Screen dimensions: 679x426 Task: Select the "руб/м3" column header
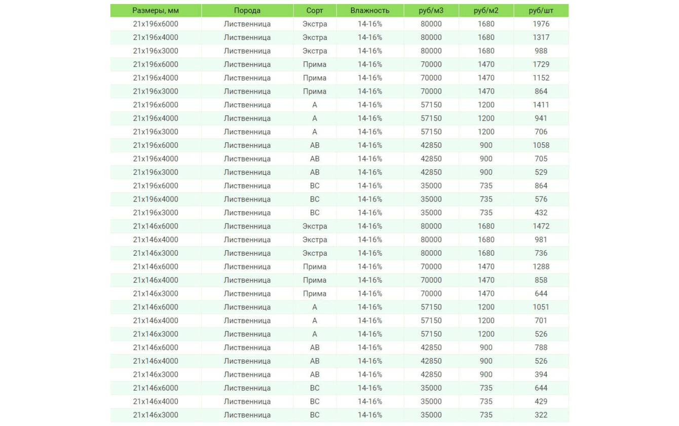click(431, 11)
